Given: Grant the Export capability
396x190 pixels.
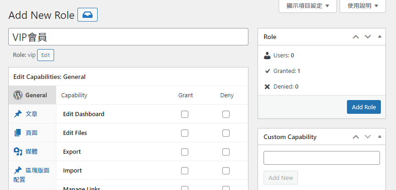Looking at the screenshot, I should 185,152.
